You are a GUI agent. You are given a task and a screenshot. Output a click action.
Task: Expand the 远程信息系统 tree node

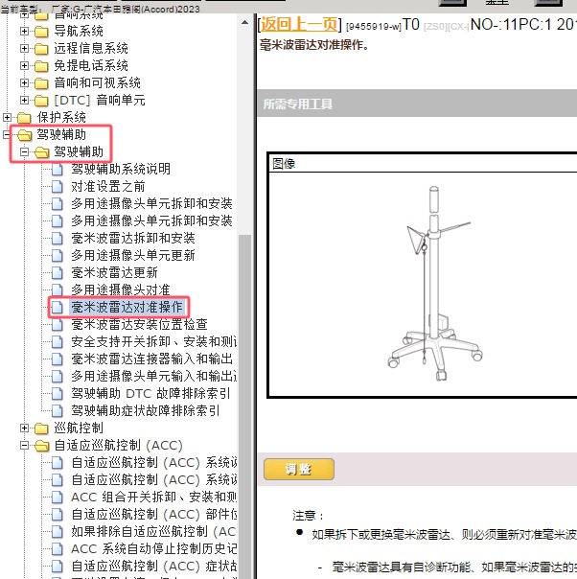coord(25,48)
